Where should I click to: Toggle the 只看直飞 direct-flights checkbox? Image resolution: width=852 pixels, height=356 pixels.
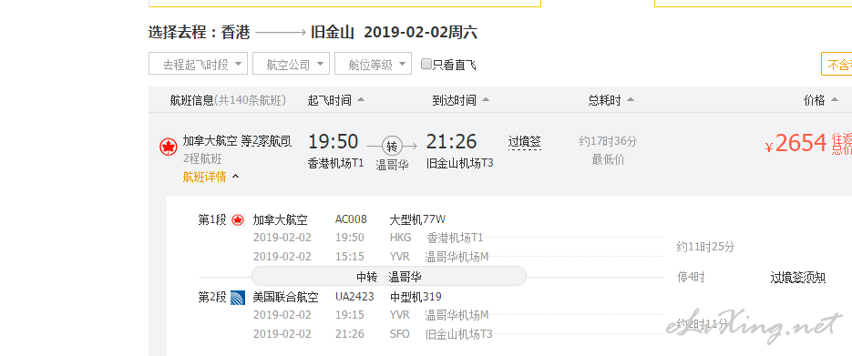pos(426,64)
